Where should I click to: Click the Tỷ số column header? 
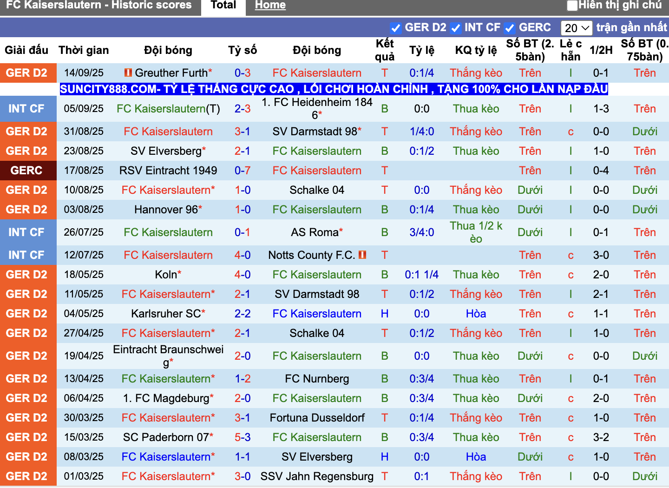243,50
